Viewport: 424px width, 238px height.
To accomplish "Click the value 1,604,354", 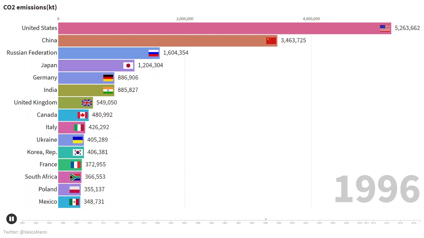I will point(176,53).
